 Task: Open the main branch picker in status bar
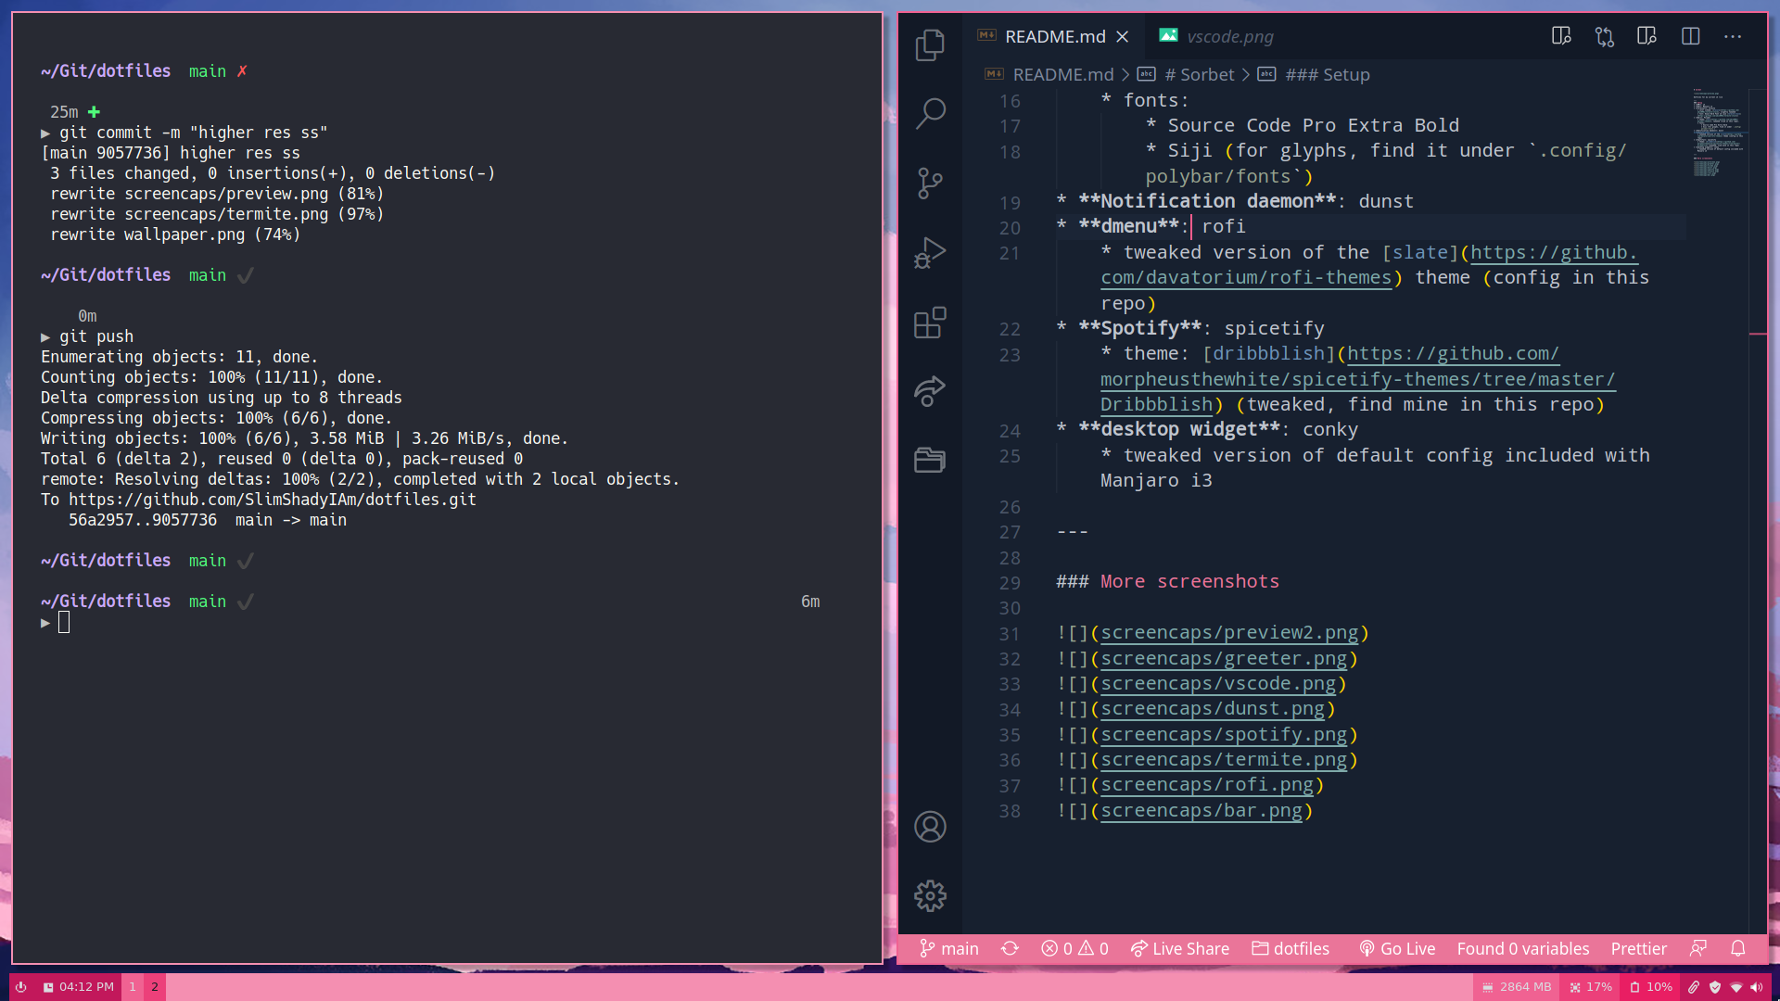click(948, 948)
